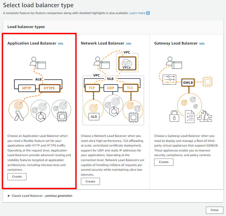The width and height of the screenshot is (226, 216).
Task: Click the HTTP box in ALB diagram
Action: pos(27,88)
